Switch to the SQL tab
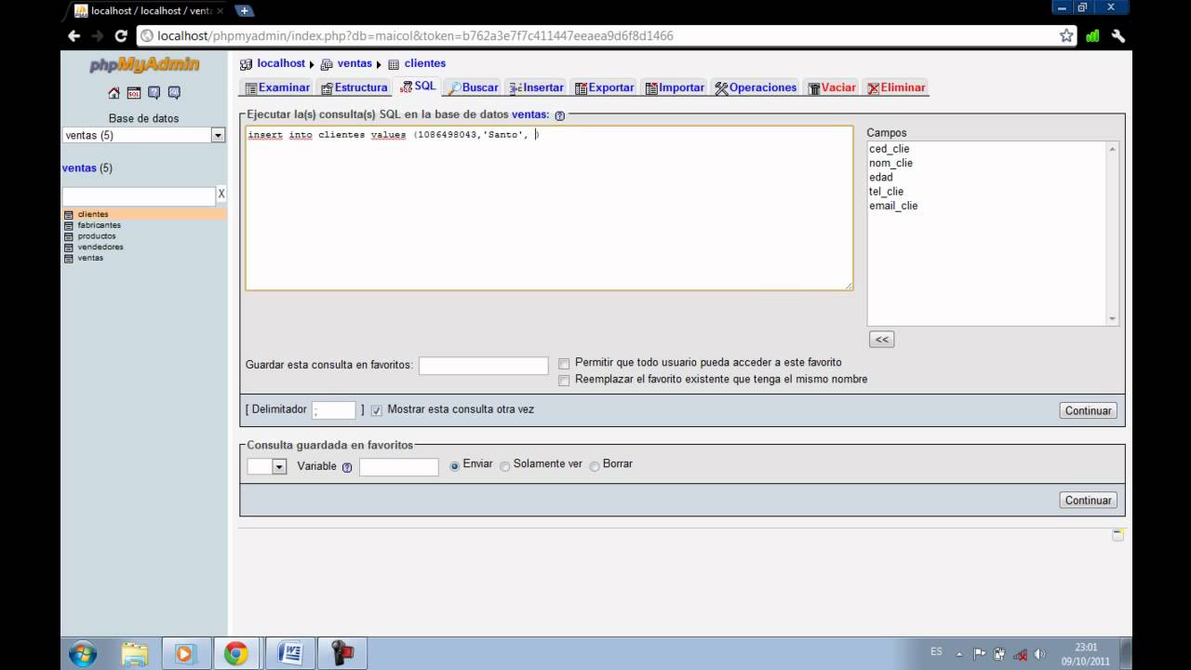 pyautogui.click(x=418, y=87)
